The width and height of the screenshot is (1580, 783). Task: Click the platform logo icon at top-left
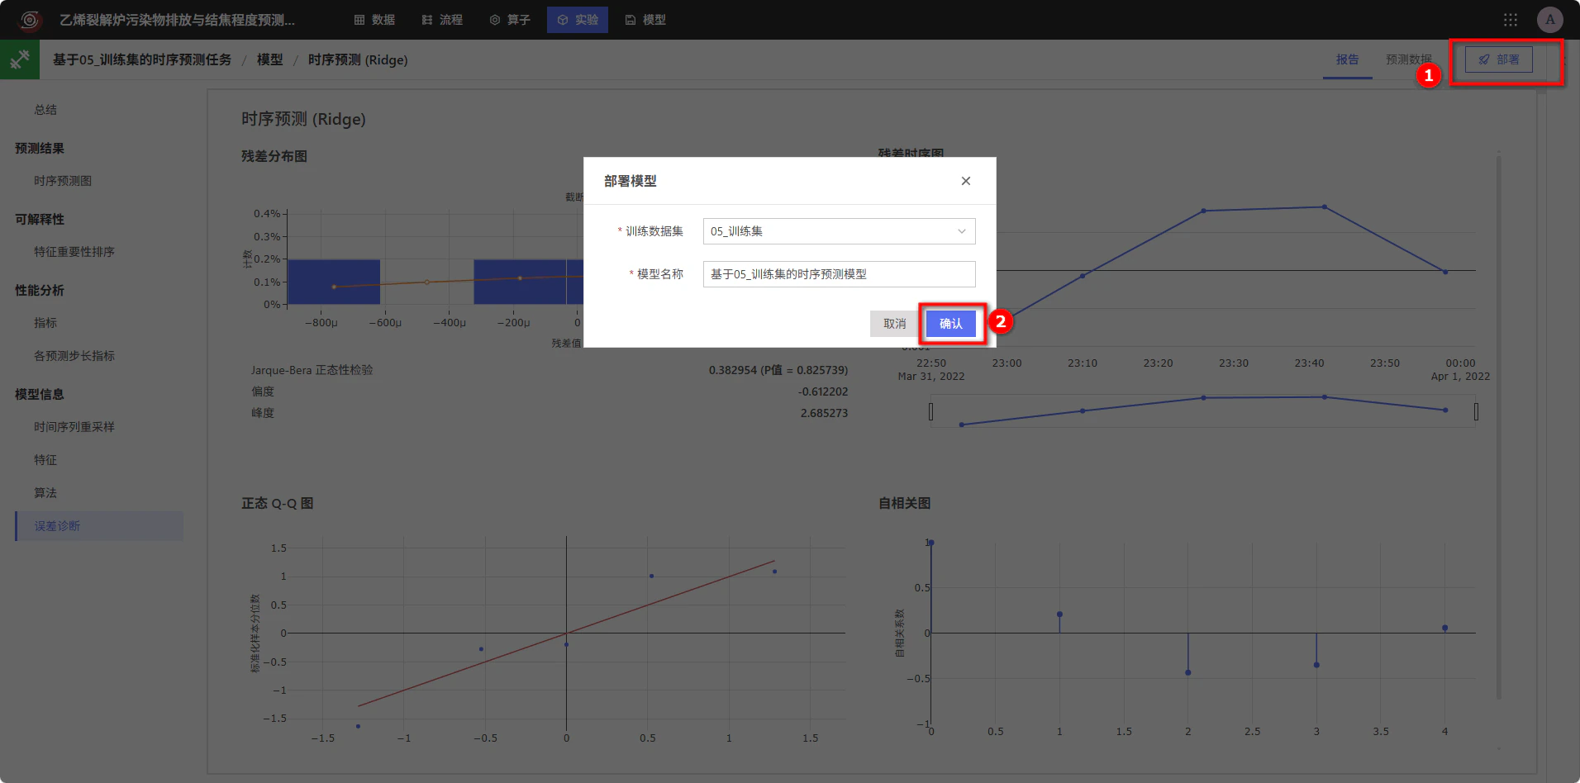coord(31,20)
